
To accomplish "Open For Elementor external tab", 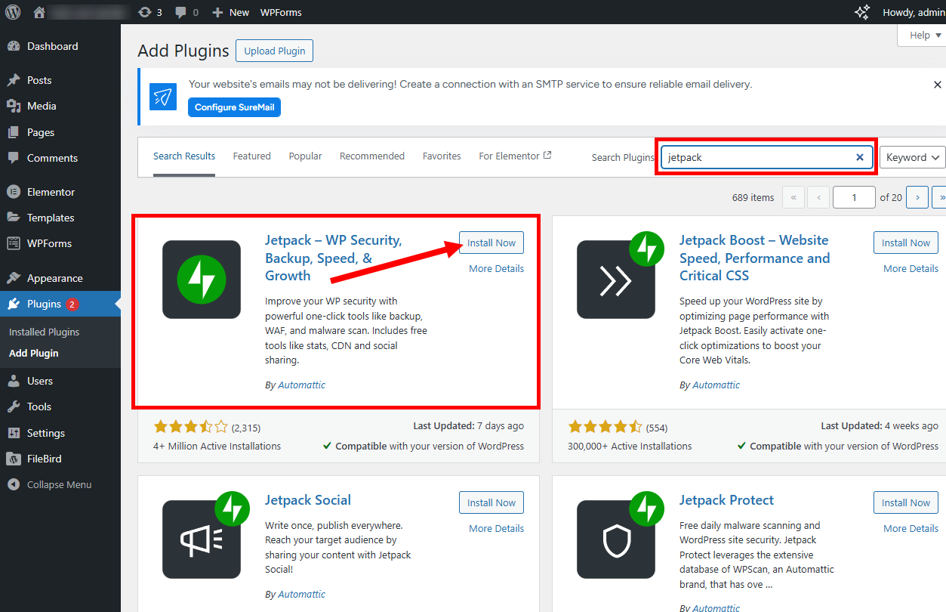I will click(x=515, y=156).
